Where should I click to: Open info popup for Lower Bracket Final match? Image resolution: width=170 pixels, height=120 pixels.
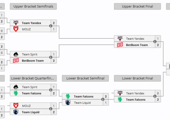(155, 96)
